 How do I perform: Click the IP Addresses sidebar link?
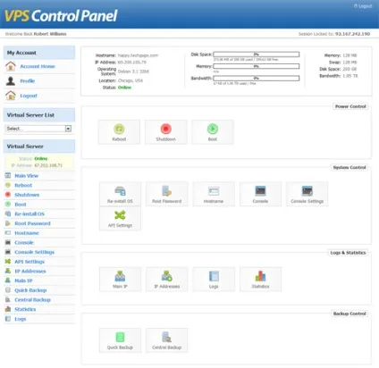tap(30, 272)
